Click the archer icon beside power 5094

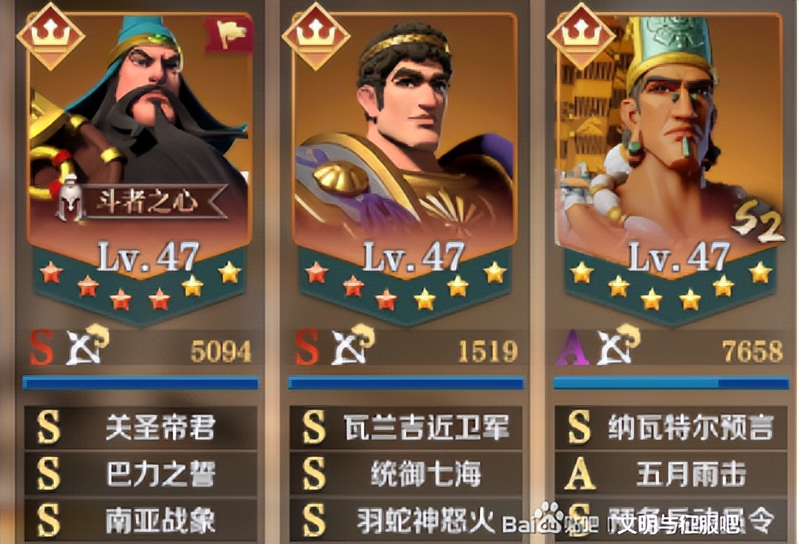87,345
